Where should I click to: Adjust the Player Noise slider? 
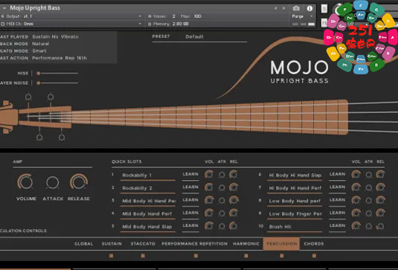click(x=57, y=83)
